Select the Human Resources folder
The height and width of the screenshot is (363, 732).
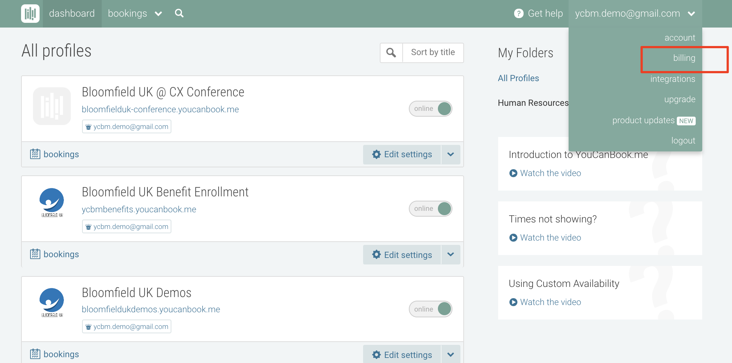(533, 103)
